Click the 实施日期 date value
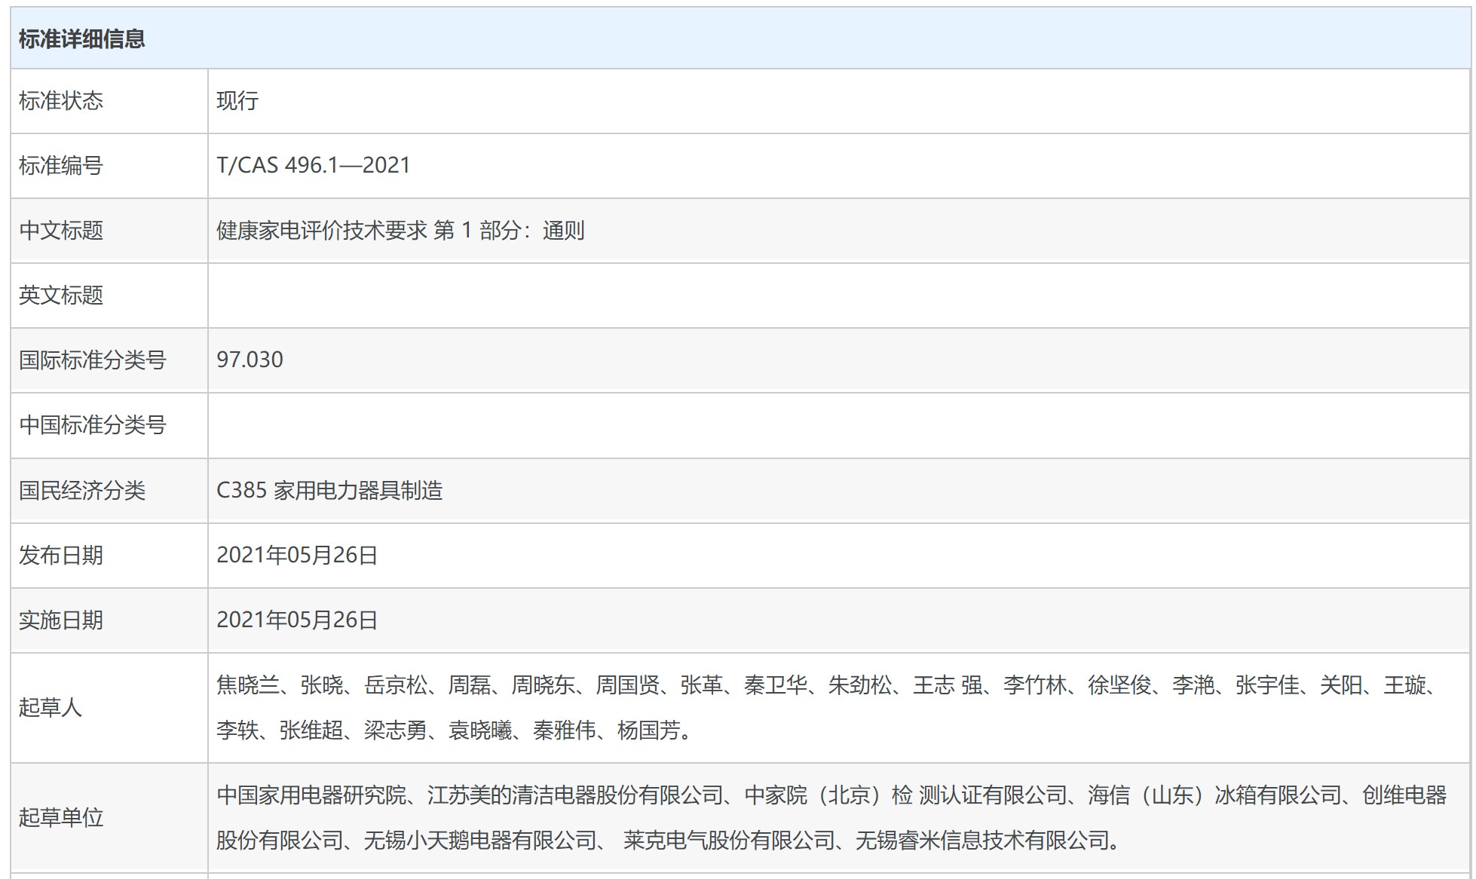The height and width of the screenshot is (879, 1476). coord(297,620)
